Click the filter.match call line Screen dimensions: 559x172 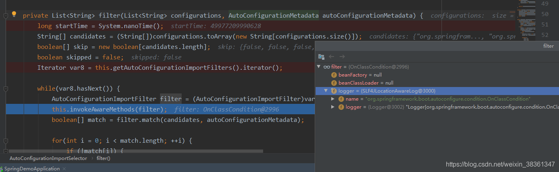(178, 120)
